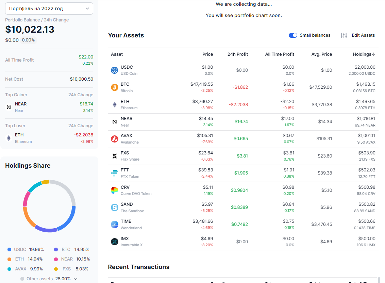Click ETH 24h profit -$2.2038 in table

click(x=238, y=105)
